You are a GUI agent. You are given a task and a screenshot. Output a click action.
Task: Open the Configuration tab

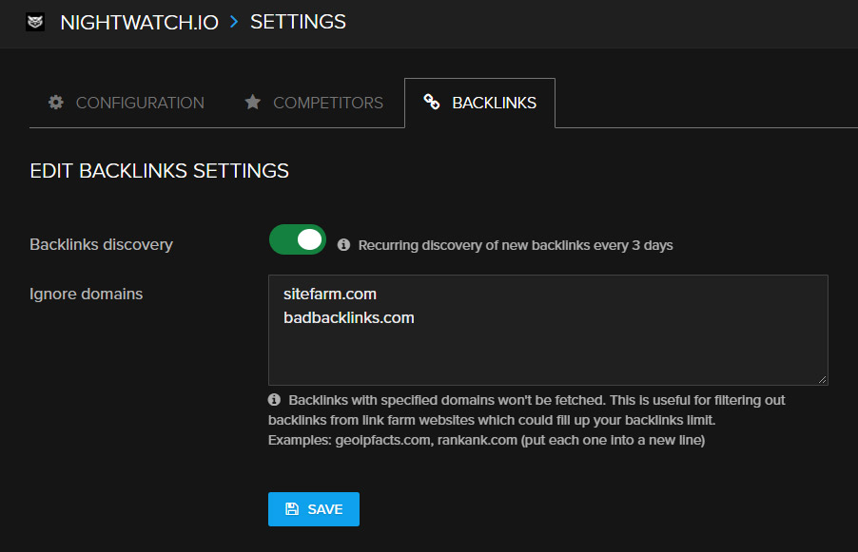tap(140, 103)
